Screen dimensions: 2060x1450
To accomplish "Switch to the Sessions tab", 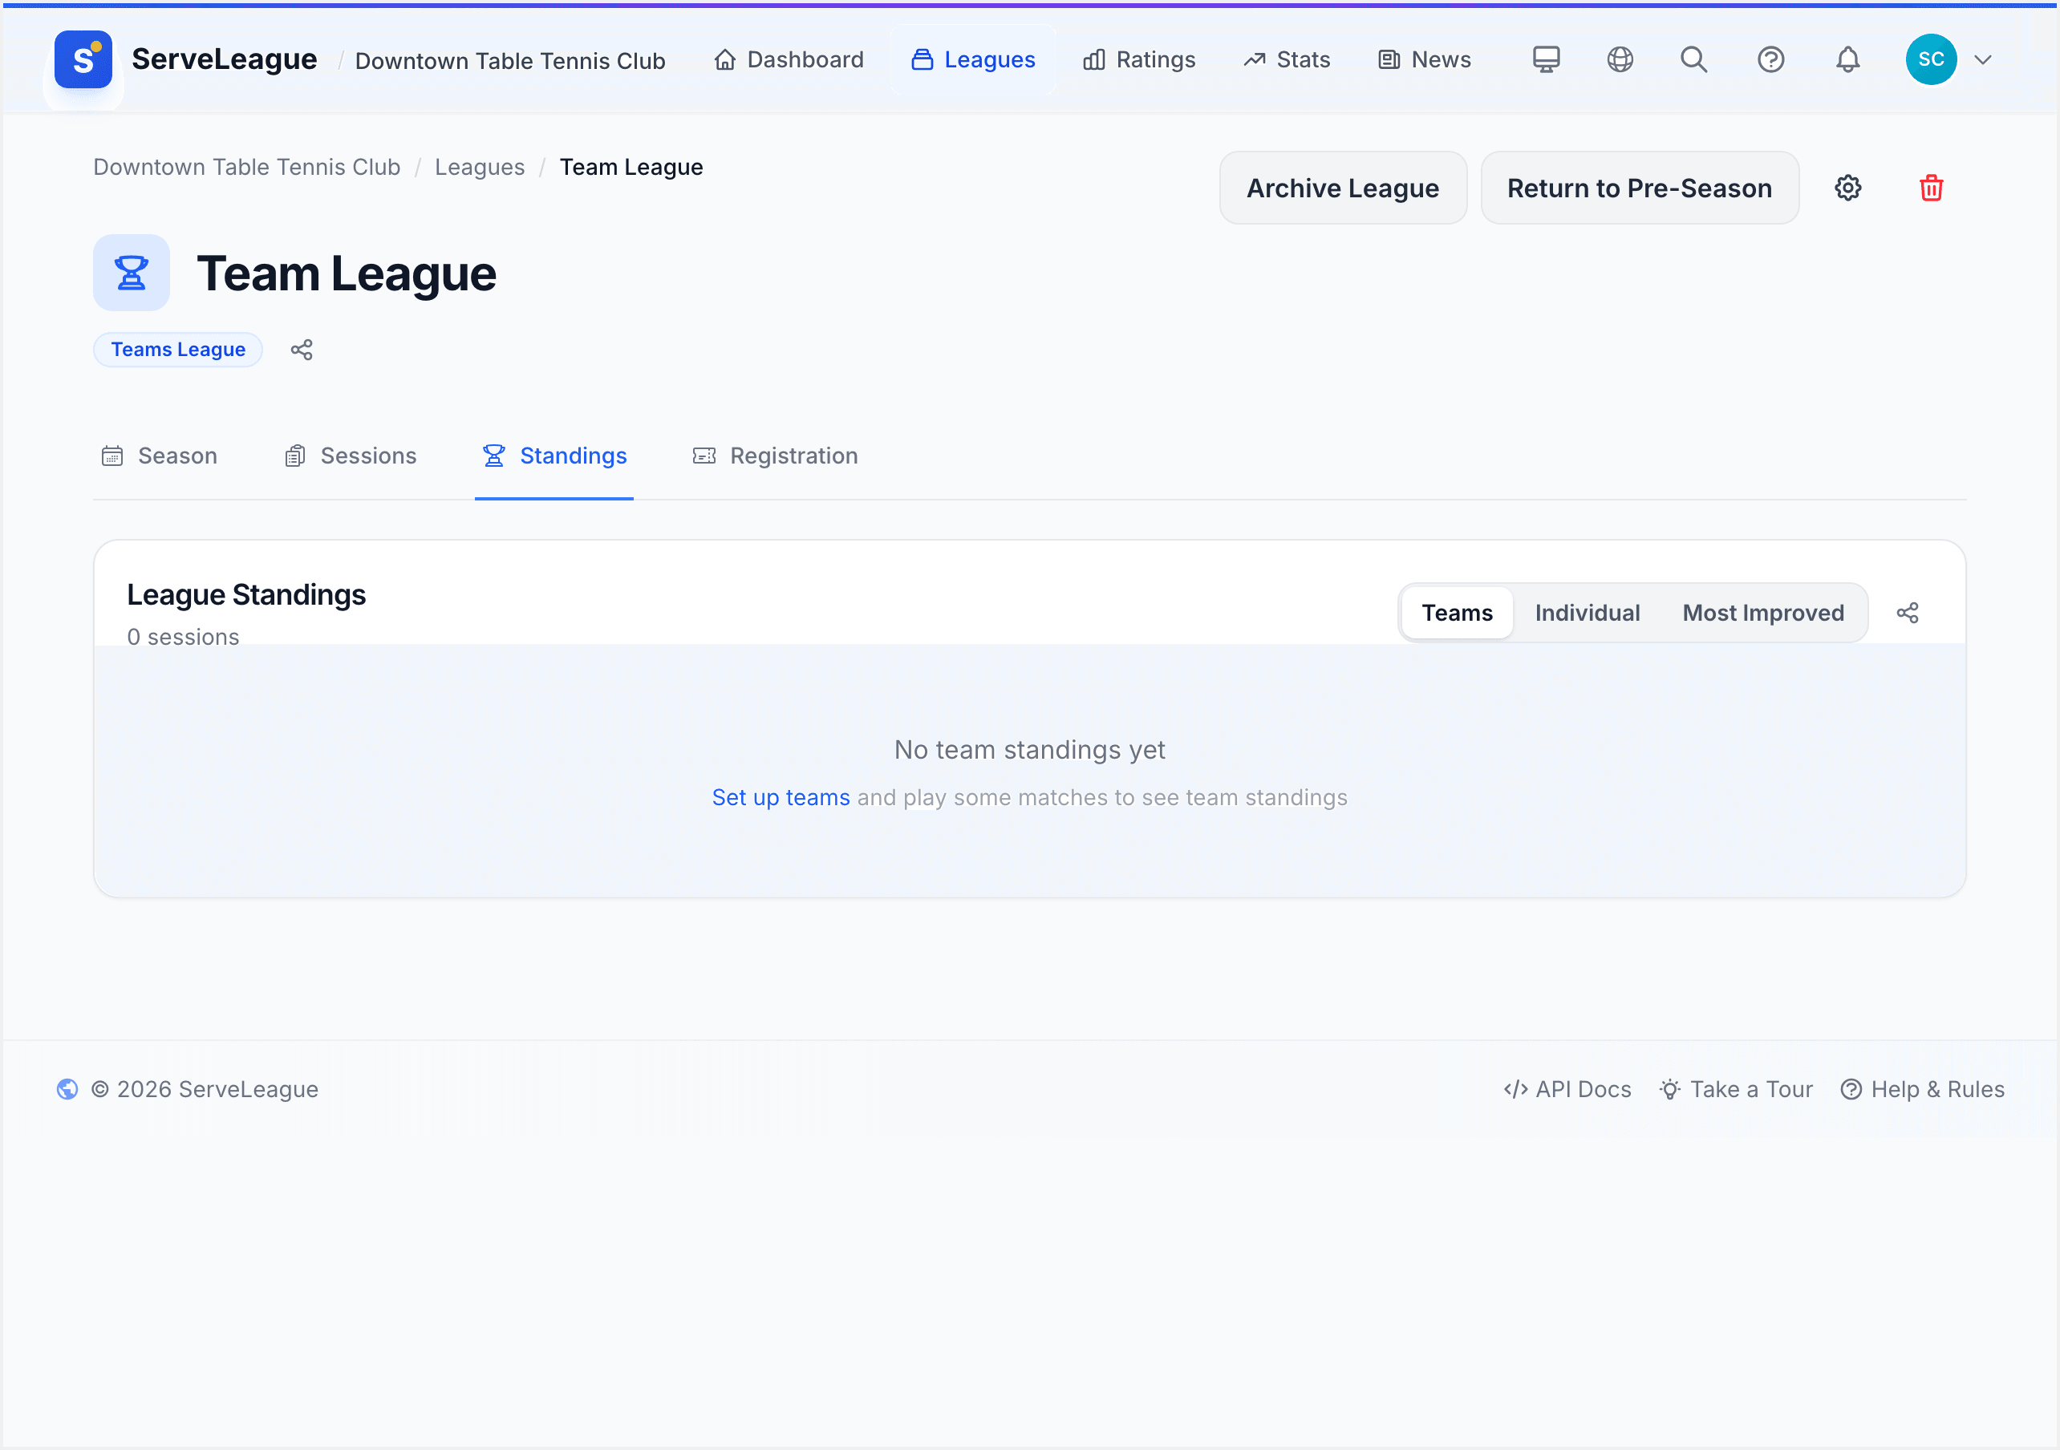I will 351,456.
